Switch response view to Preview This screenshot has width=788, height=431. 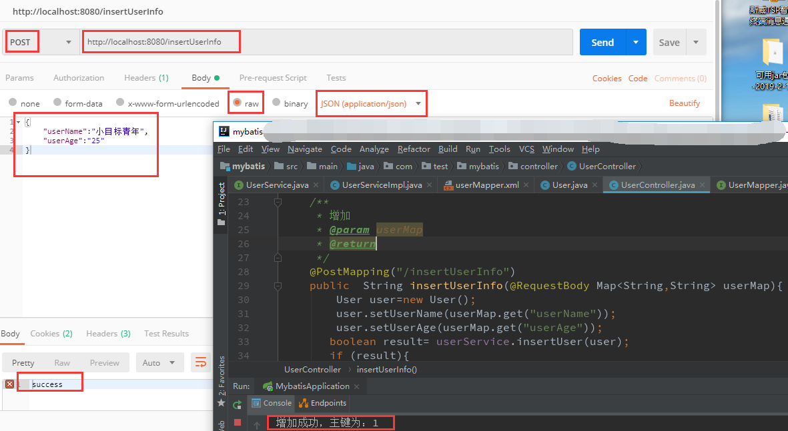105,363
